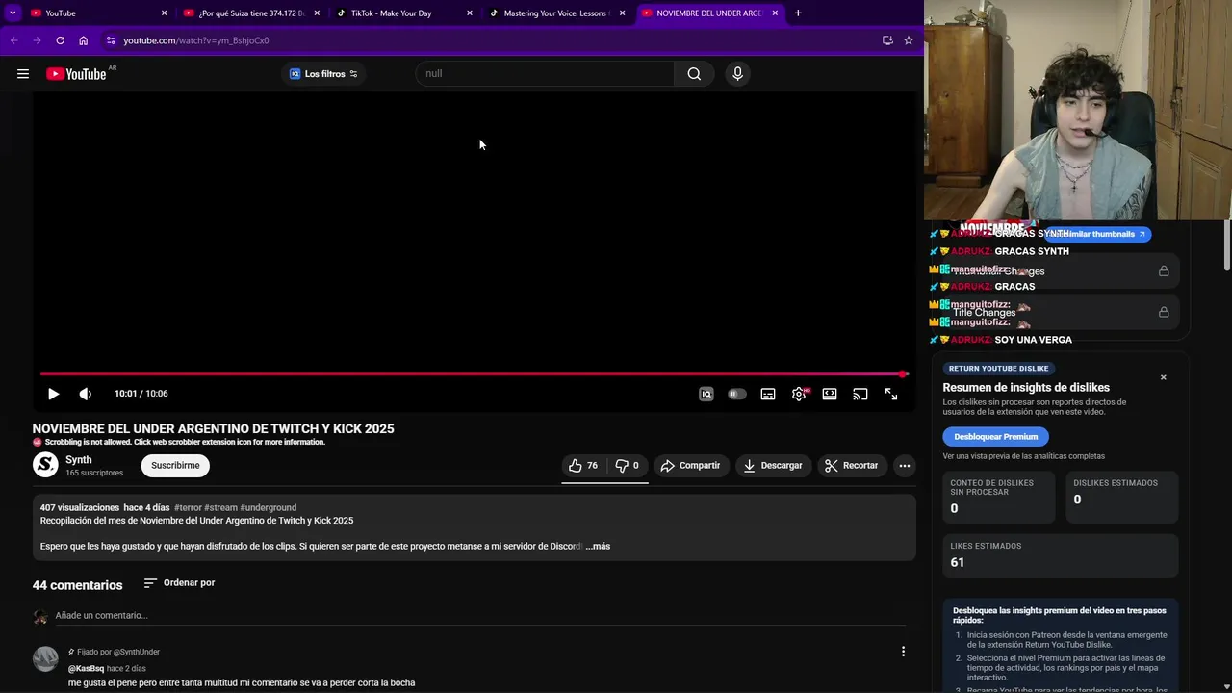Image resolution: width=1232 pixels, height=693 pixels.
Task: Open the @KasBsq commenter profile
Action: click(x=86, y=668)
